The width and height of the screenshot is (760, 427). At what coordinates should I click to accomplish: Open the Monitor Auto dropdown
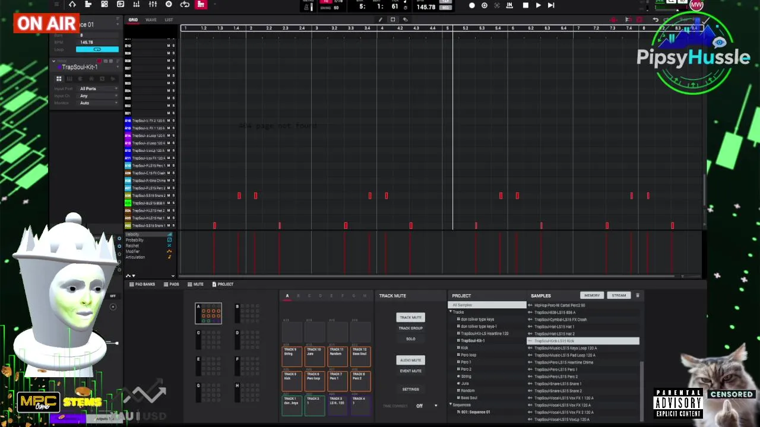pos(99,103)
